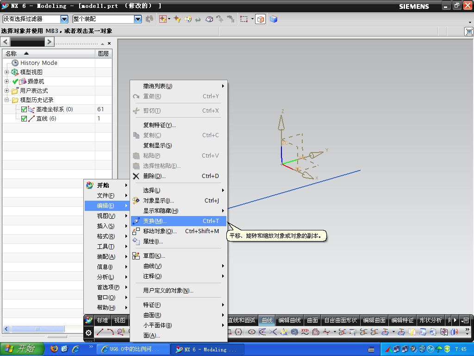
Task: Click the general selection filter icon
Action: coord(162,19)
